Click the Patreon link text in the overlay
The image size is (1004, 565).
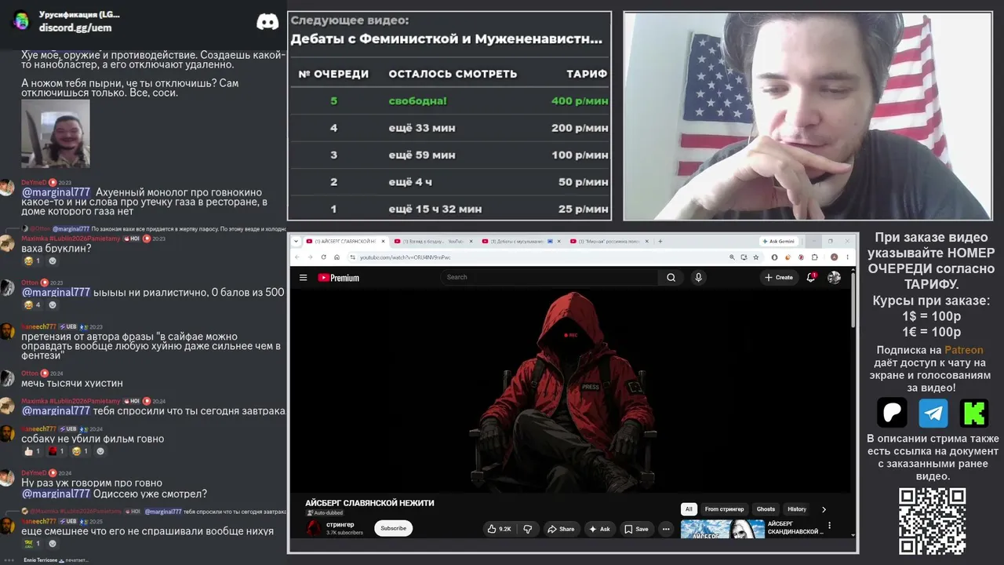point(963,350)
